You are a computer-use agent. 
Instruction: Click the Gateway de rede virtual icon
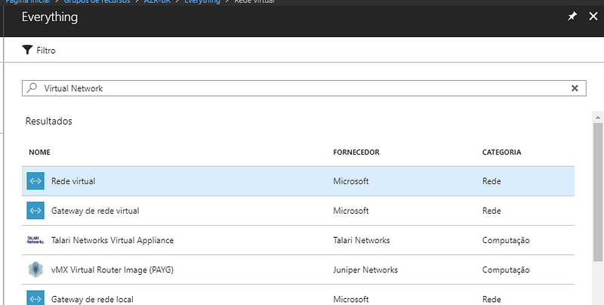35,211
